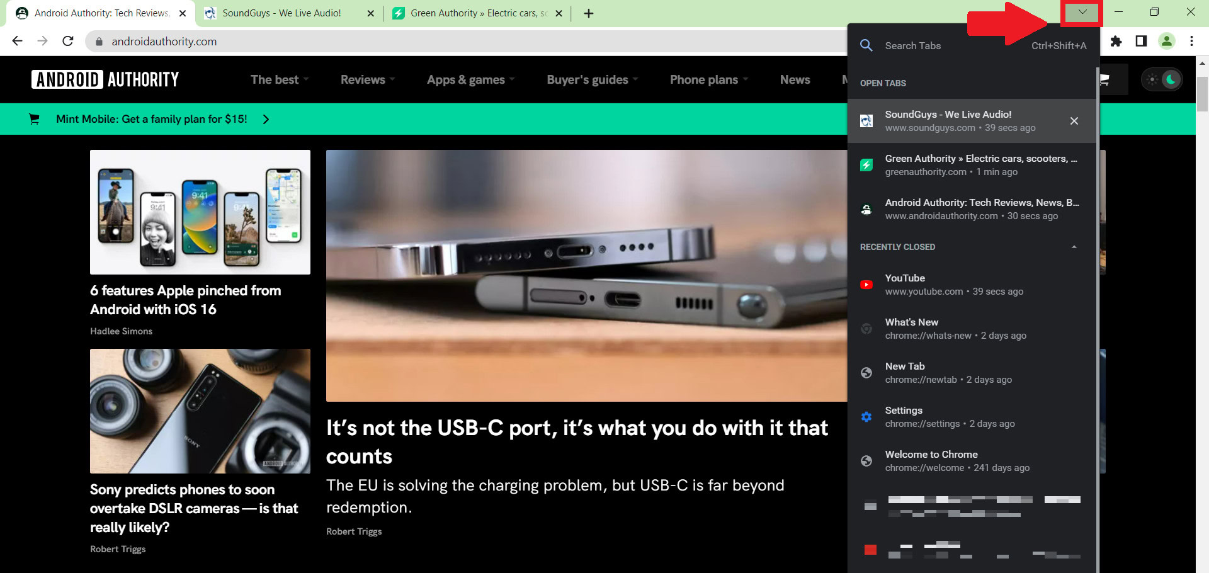Click the Green Authority lightning favicon in list
This screenshot has width=1209, height=573.
click(866, 165)
